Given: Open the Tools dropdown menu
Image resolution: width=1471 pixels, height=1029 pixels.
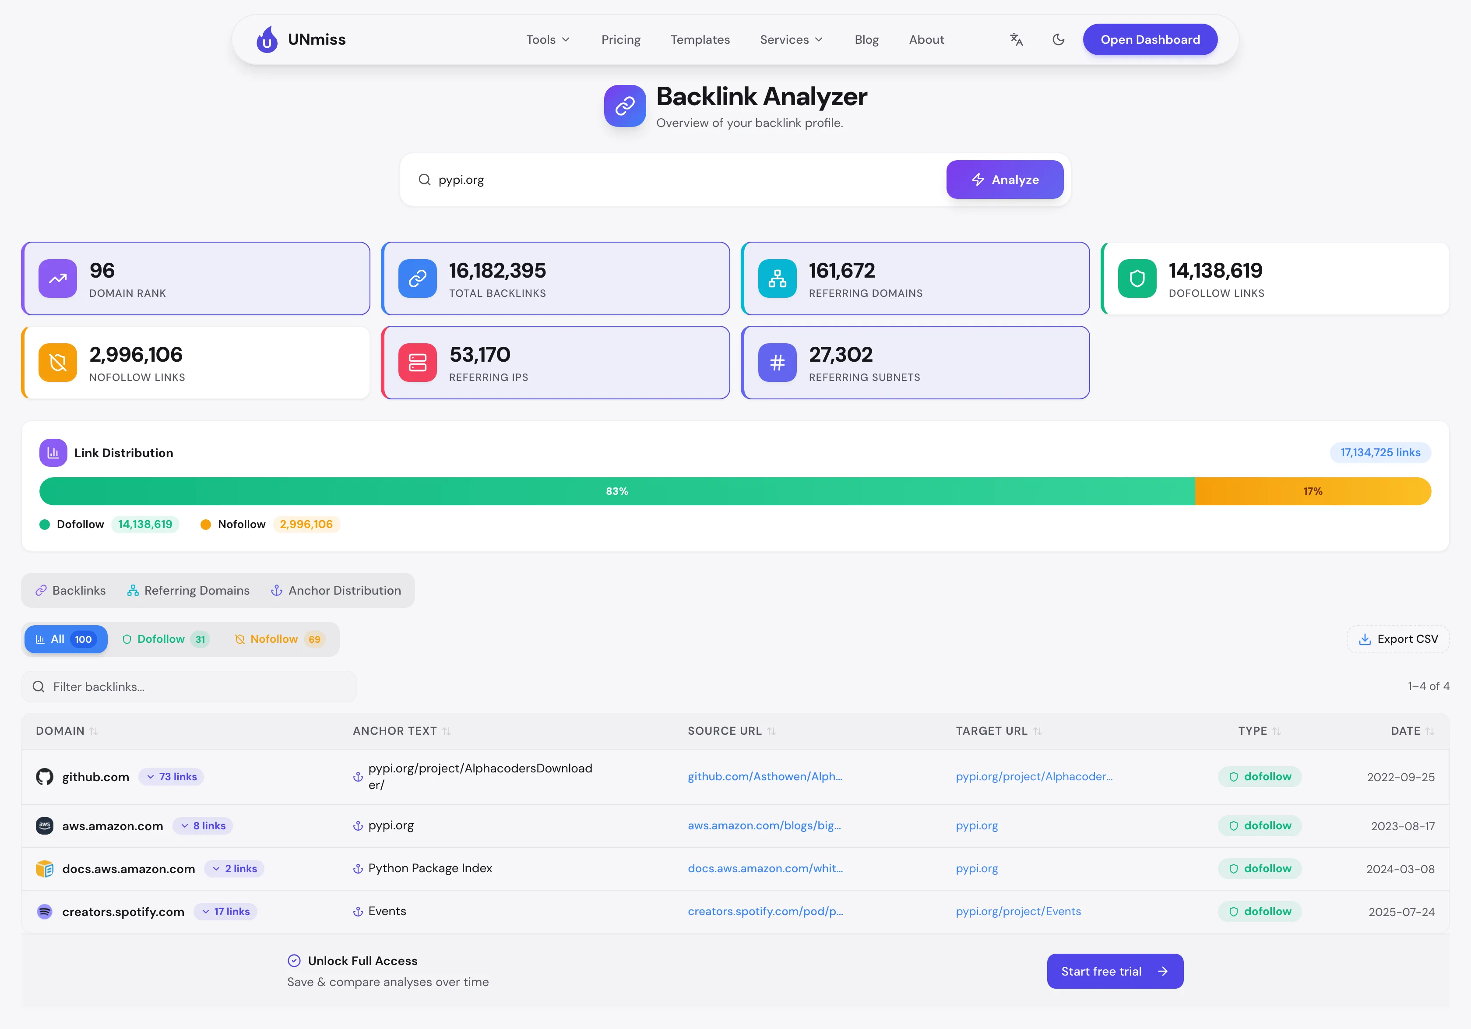Looking at the screenshot, I should 548,40.
